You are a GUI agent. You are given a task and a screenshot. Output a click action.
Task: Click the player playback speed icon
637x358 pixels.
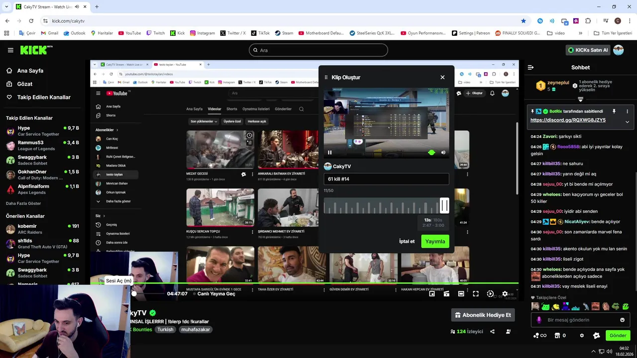click(x=490, y=294)
